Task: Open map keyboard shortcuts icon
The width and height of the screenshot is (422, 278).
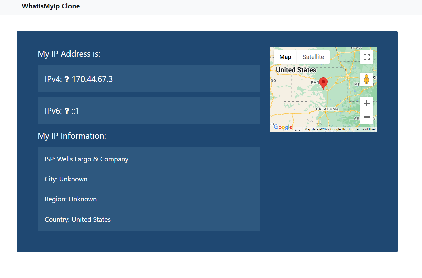Action: pos(298,129)
